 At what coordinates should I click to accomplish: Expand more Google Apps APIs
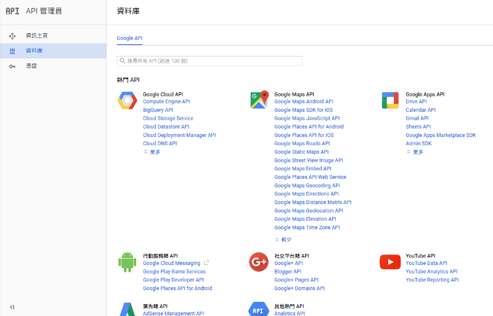pos(415,152)
